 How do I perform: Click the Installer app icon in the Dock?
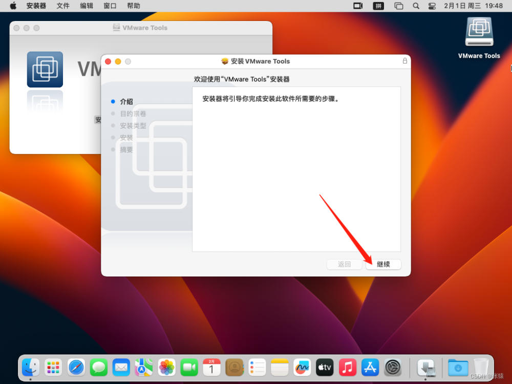426,367
